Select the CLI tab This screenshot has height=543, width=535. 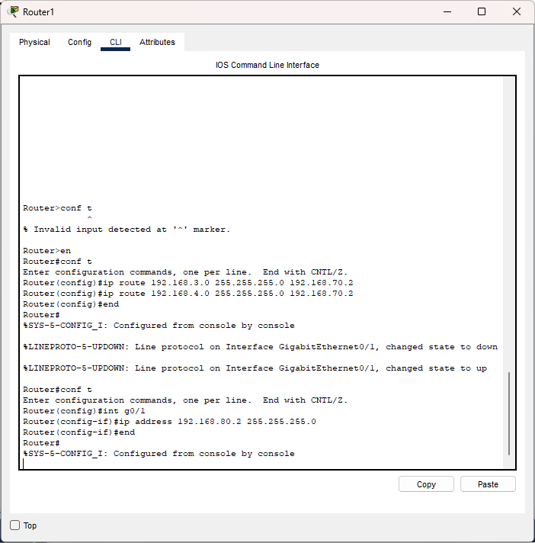click(x=116, y=42)
